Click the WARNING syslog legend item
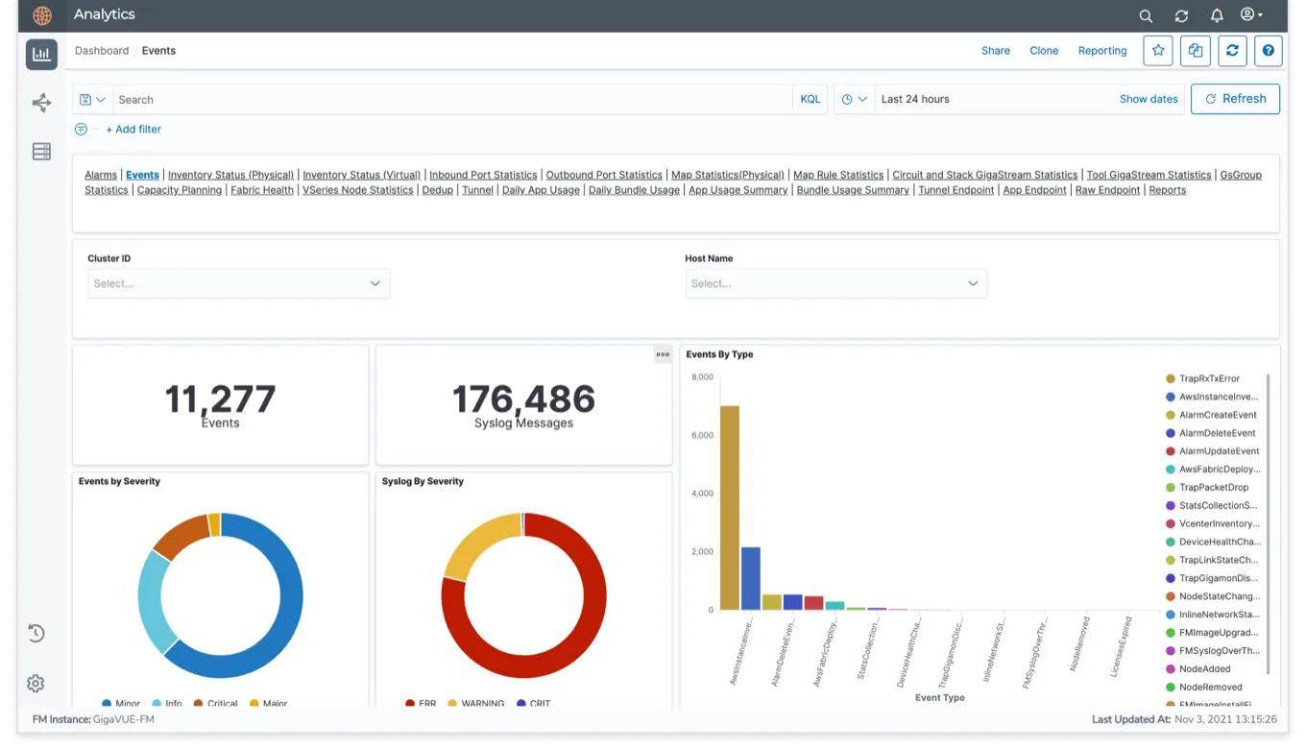 [x=476, y=703]
